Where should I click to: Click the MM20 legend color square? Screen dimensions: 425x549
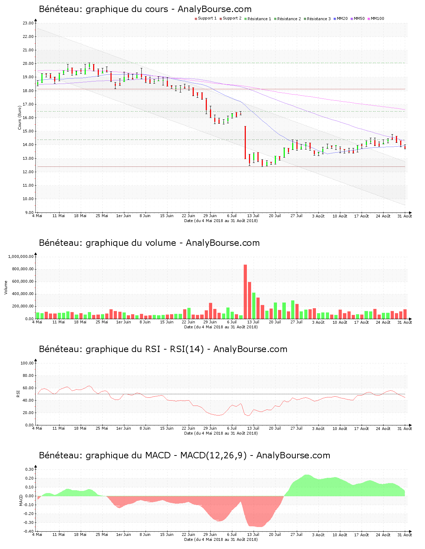point(335,19)
